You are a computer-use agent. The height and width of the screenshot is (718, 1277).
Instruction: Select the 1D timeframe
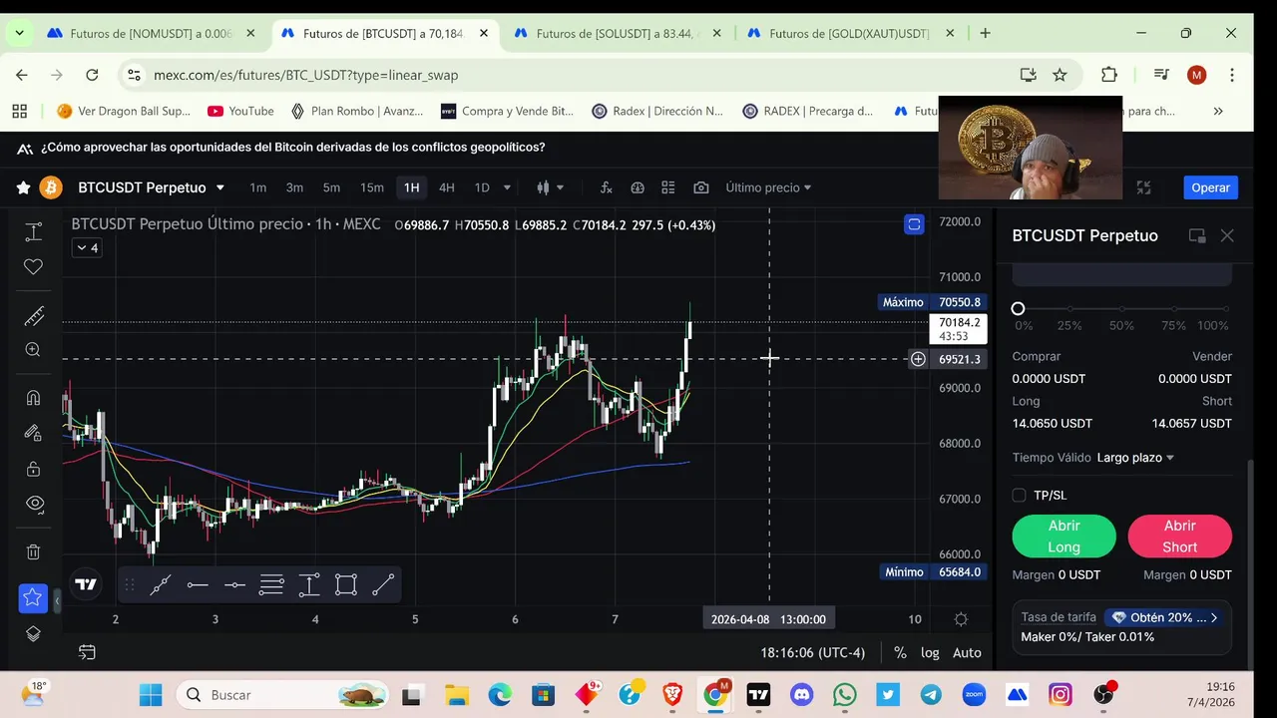pos(482,187)
